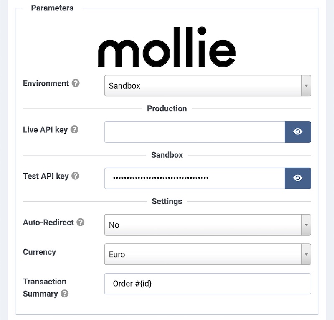334x320 pixels.
Task: Show the Test API key using eye button
Action: (x=298, y=178)
